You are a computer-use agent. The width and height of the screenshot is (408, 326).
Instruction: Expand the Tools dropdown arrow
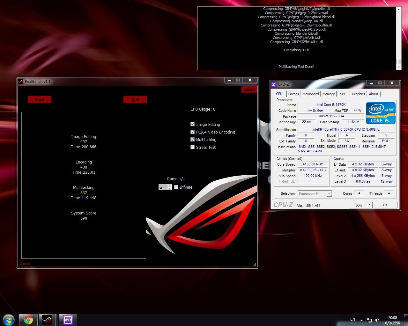(x=369, y=205)
